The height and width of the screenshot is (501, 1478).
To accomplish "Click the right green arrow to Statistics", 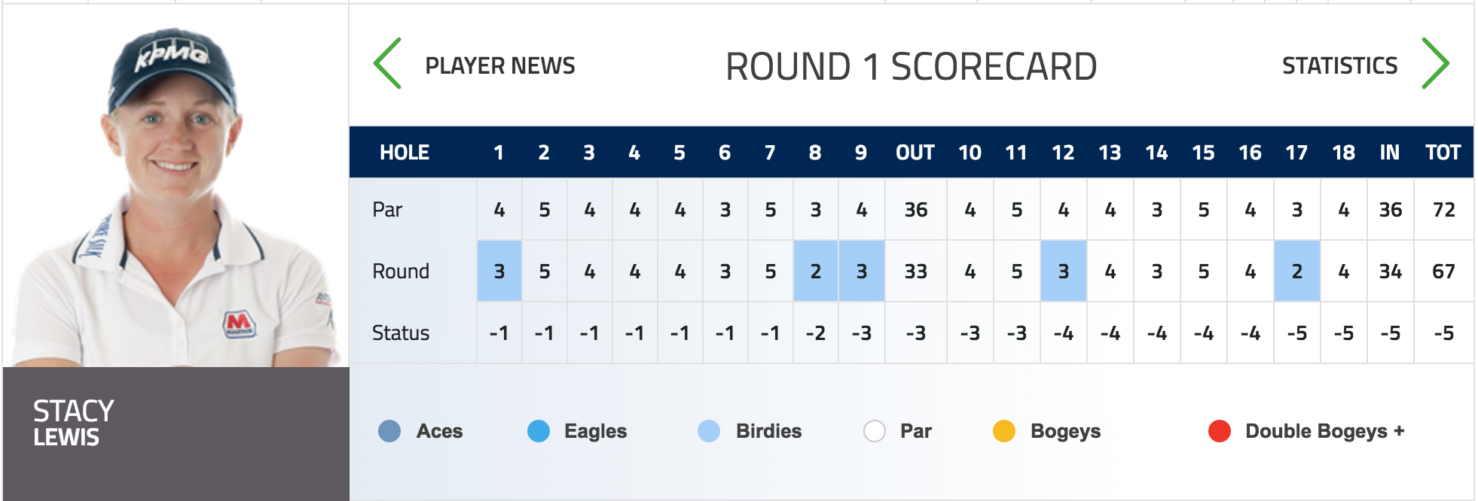I will (1435, 64).
